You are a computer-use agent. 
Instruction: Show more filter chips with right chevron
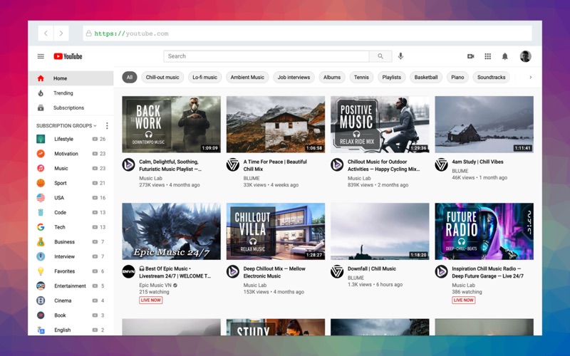coord(530,78)
